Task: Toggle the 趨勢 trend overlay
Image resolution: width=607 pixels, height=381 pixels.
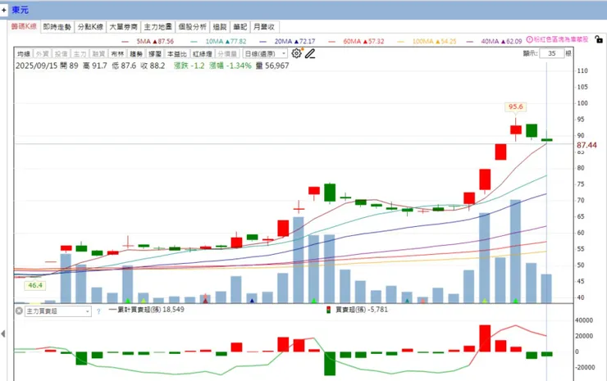Action: (136, 54)
